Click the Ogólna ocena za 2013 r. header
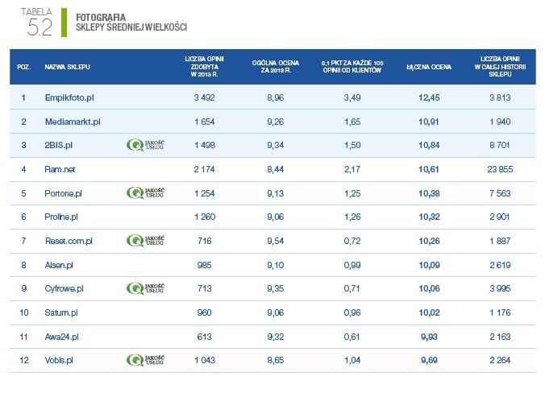This screenshot has height=393, width=549. pyautogui.click(x=276, y=66)
